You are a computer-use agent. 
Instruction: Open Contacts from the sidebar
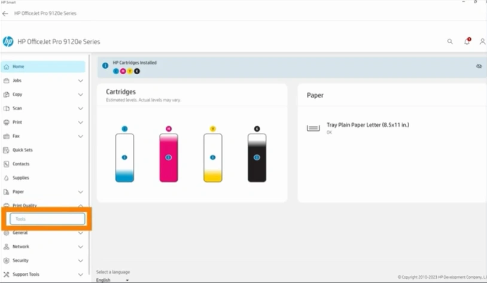point(20,164)
